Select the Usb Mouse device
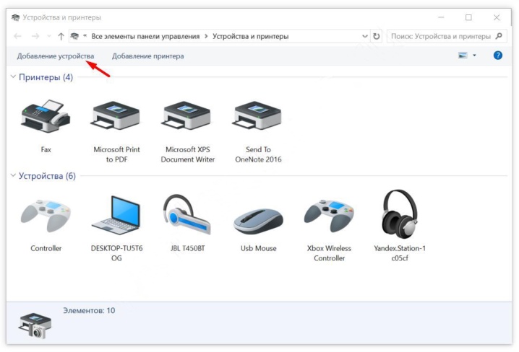 258,221
